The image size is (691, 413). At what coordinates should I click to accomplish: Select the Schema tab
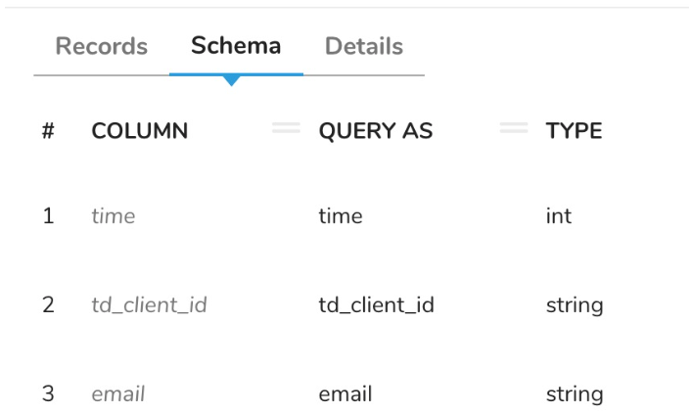pyautogui.click(x=236, y=45)
